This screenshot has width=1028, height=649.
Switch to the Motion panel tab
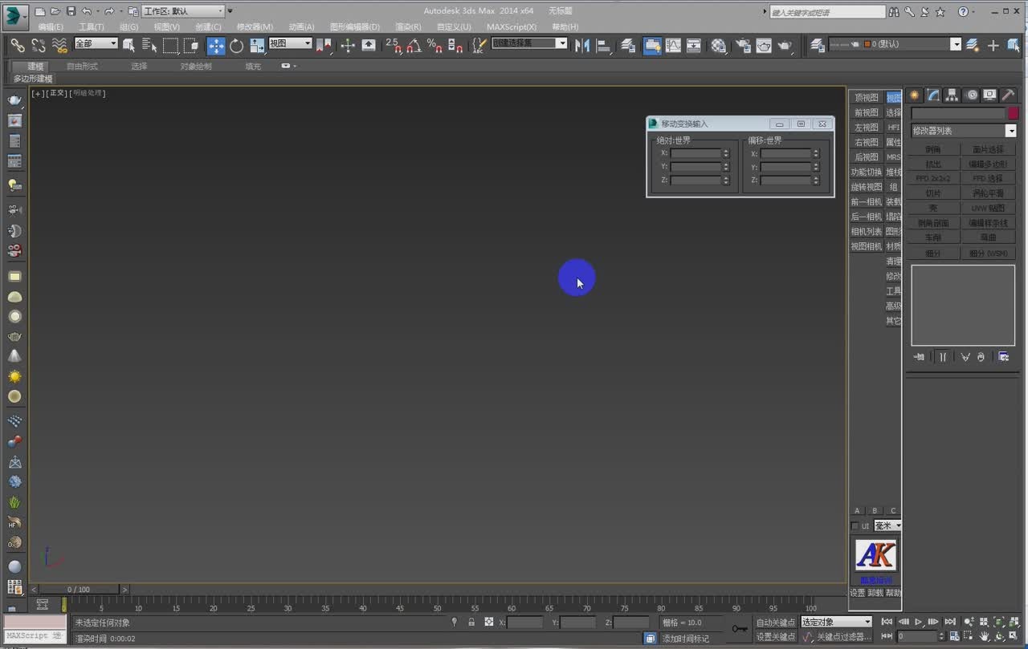click(972, 95)
